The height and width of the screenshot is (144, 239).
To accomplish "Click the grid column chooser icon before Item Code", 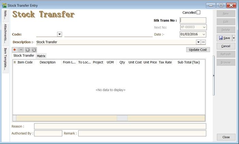I will 14,62.
